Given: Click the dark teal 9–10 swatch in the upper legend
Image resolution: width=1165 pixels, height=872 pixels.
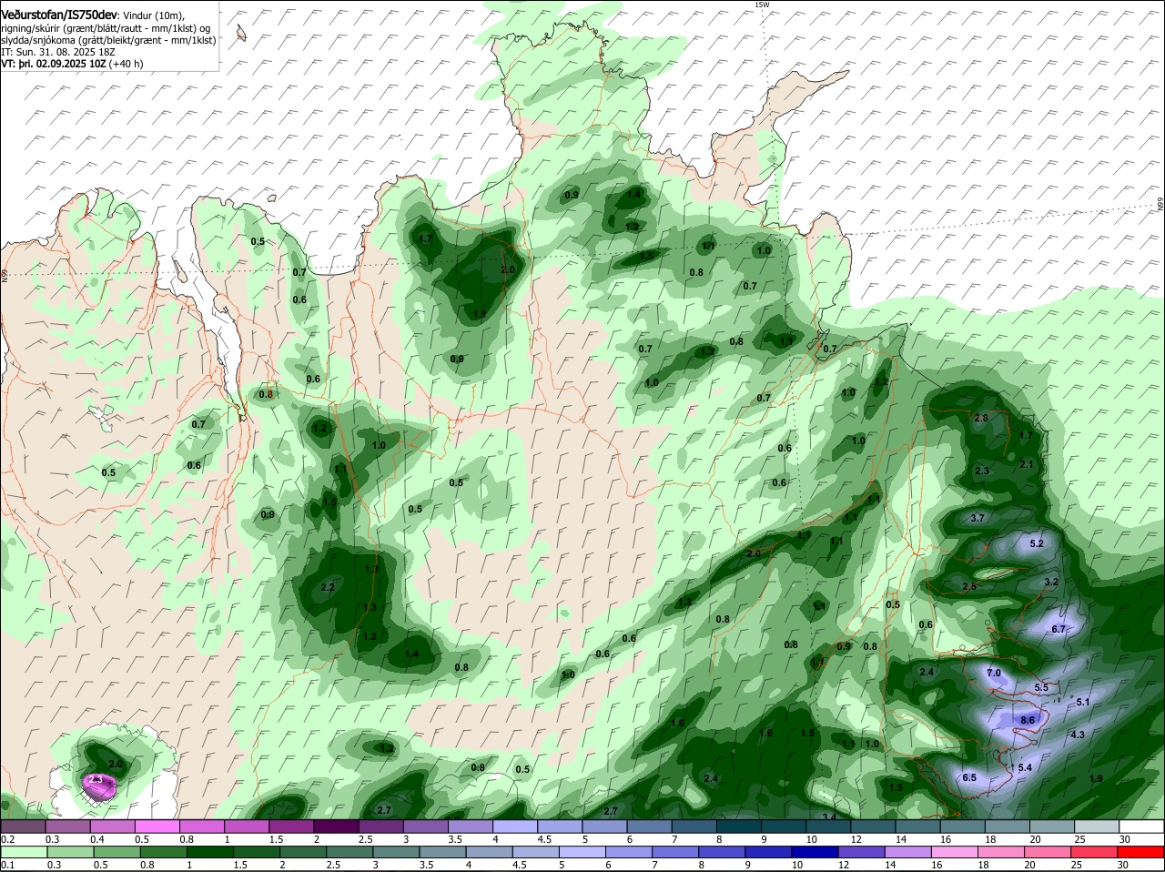Looking at the screenshot, I should click(783, 826).
